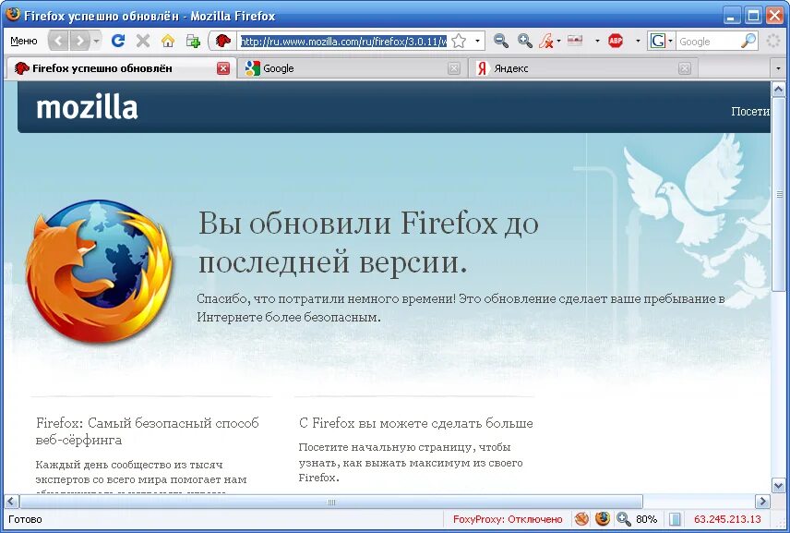Go to the Home page
790x533 pixels.
click(x=168, y=41)
